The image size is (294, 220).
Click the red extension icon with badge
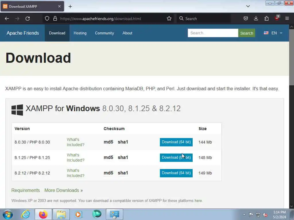click(x=277, y=18)
